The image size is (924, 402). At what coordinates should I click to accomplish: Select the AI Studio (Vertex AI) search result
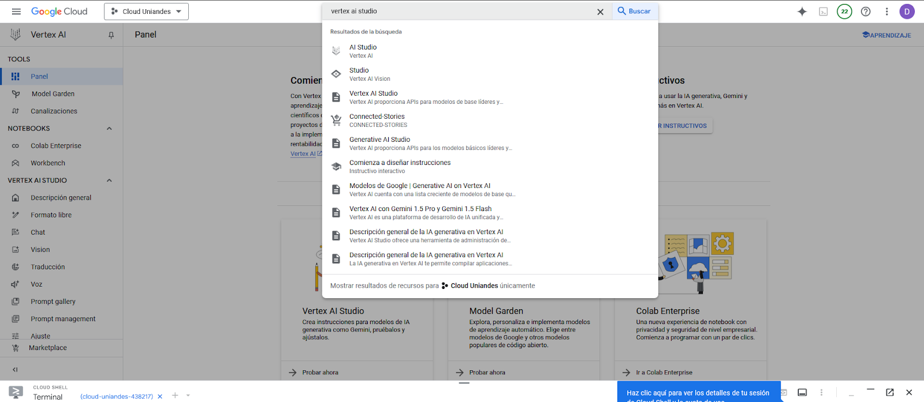click(490, 51)
